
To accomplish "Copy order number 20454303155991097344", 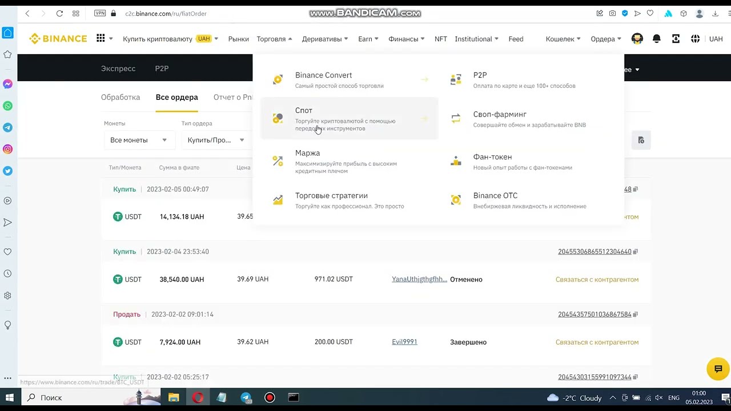I will point(636,377).
